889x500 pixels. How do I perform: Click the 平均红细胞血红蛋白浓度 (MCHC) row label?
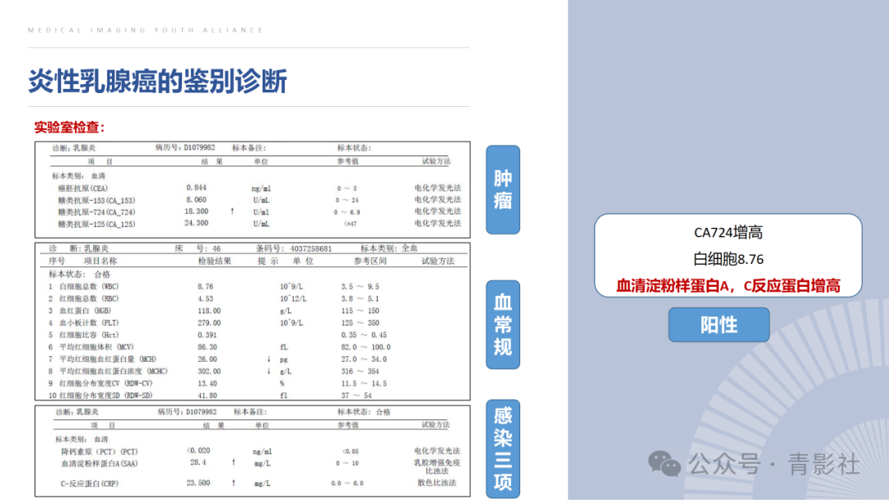click(x=114, y=372)
